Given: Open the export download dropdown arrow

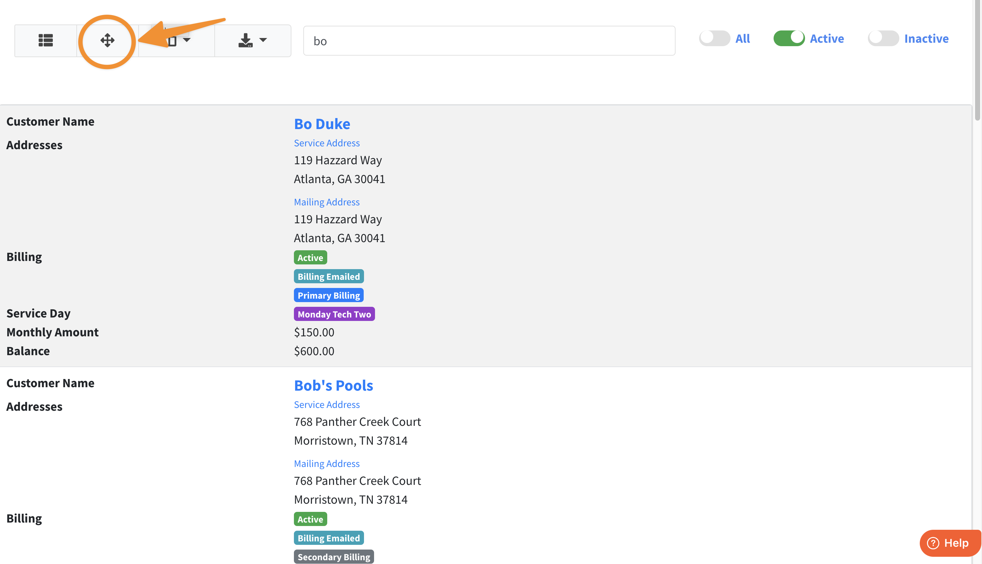Looking at the screenshot, I should click(x=263, y=40).
